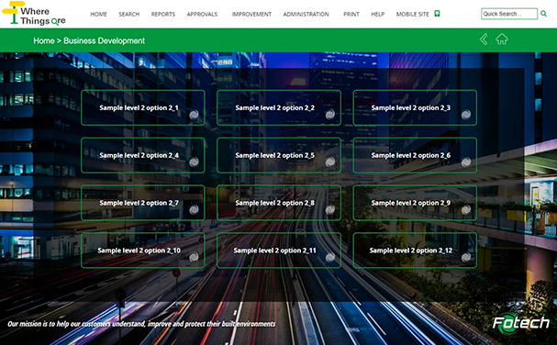Open the REPORTS menu
Viewport: 557px width, 345px height.
pyautogui.click(x=163, y=14)
